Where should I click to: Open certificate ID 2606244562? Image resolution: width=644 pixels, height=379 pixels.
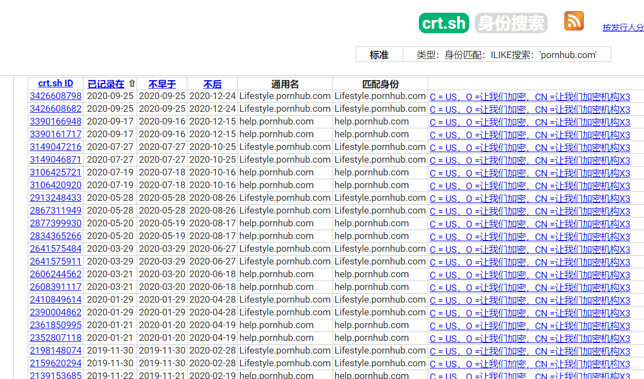click(55, 274)
